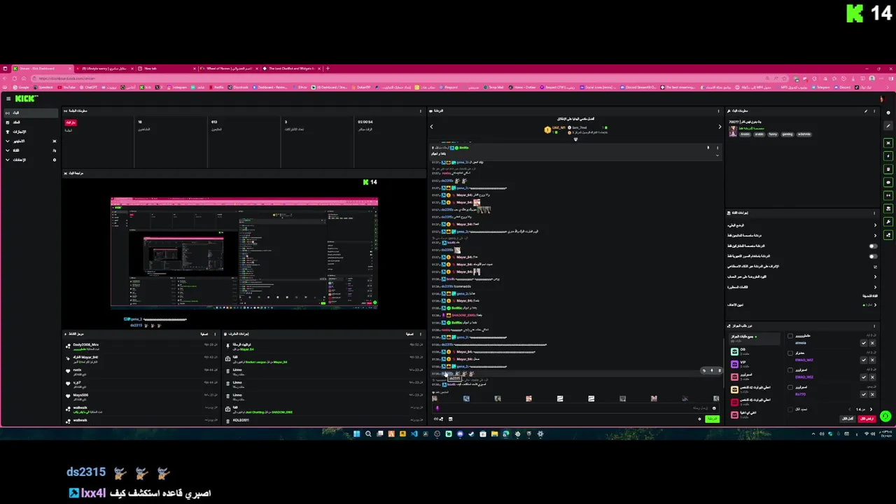Reject Ro770's reward request with the X
The width and height of the screenshot is (896, 504).
872,394
